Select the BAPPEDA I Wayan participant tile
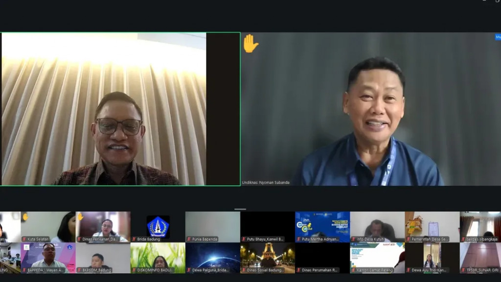Image resolution: width=501 pixels, height=282 pixels. click(48, 257)
